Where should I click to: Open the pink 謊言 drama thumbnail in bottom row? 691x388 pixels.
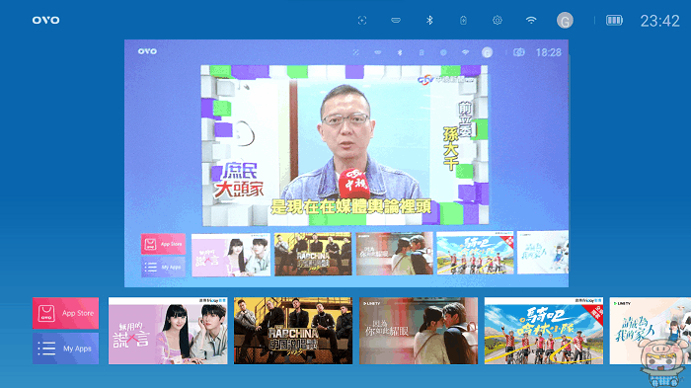(x=168, y=331)
